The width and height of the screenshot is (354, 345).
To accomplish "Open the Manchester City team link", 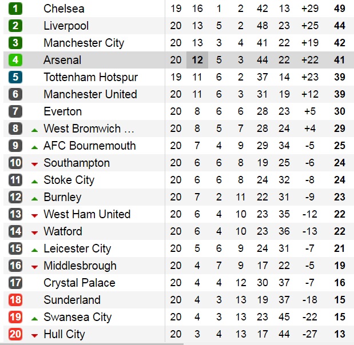I will coord(83,43).
